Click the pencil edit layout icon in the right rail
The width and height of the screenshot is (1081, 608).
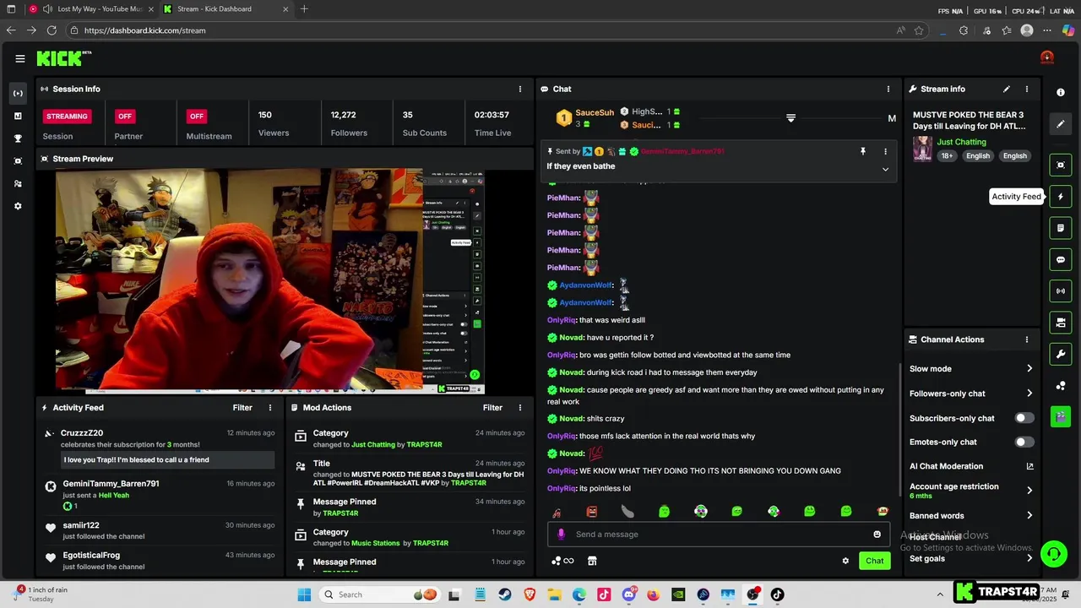pyautogui.click(x=1061, y=124)
